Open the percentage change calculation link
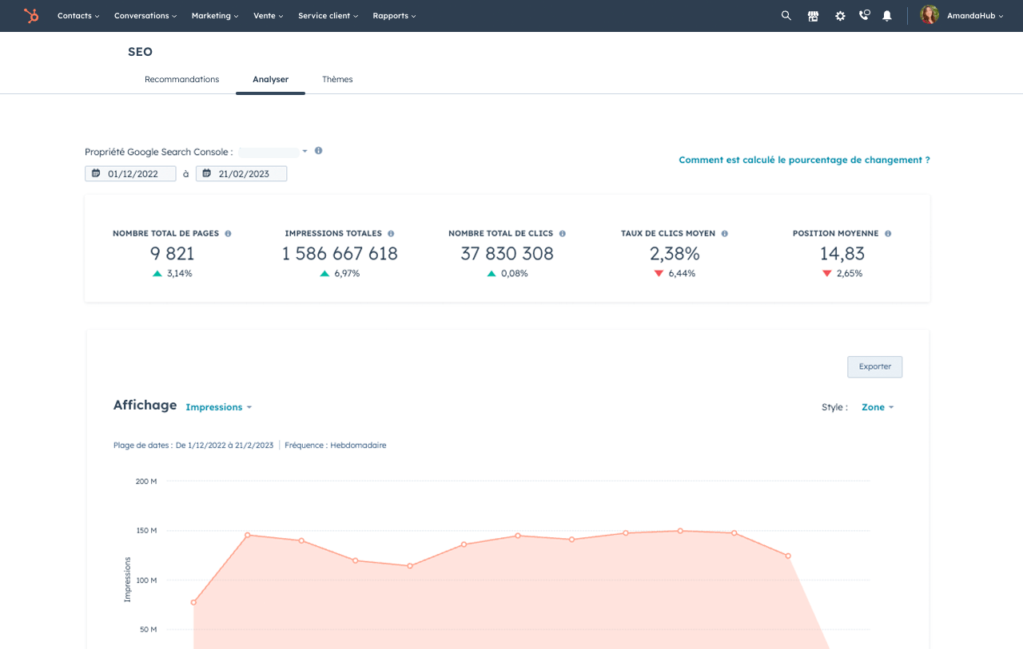The image size is (1023, 649). (804, 160)
